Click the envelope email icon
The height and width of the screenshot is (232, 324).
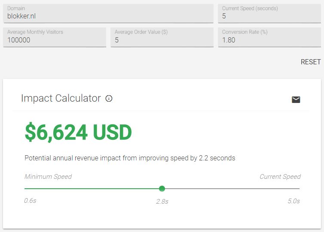pyautogui.click(x=296, y=99)
